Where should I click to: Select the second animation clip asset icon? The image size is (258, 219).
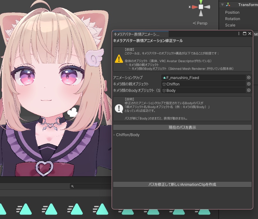pyautogui.click(x=24, y=209)
